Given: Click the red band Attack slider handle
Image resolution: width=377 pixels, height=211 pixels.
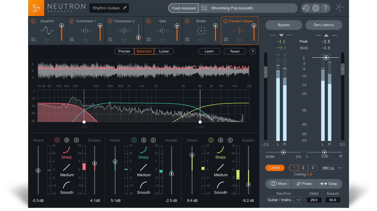Looking at the screenshot, I should [38, 170].
